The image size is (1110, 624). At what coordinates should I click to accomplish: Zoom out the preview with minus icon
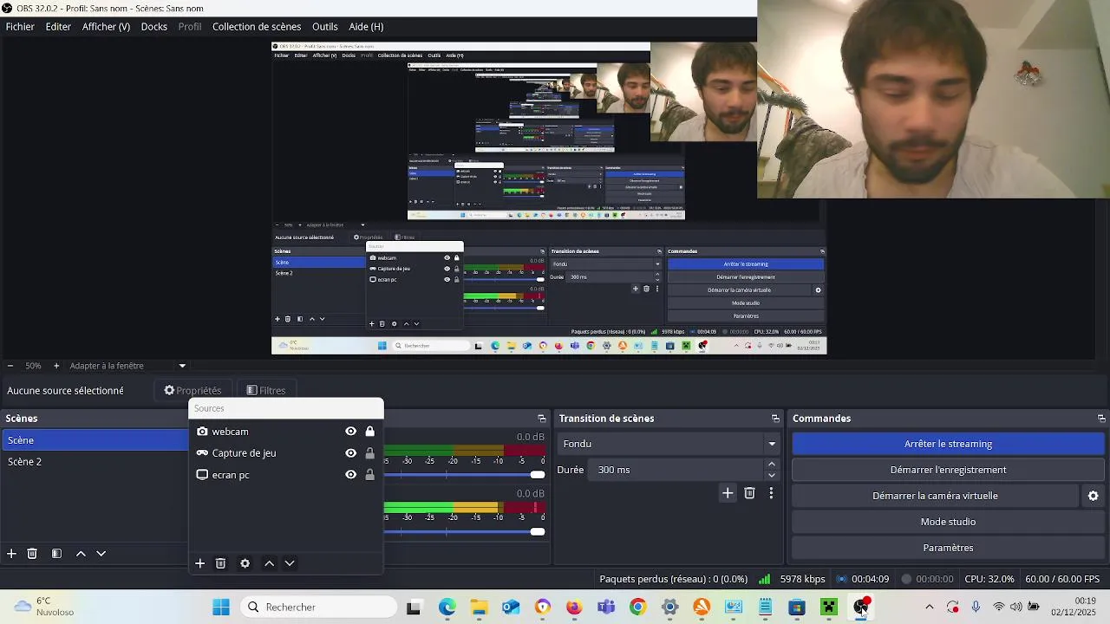pos(10,366)
